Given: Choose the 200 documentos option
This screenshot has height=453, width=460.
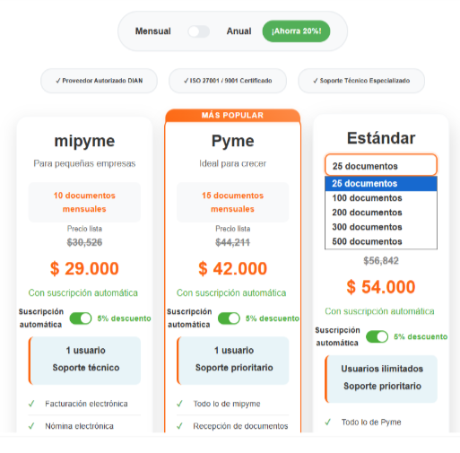Looking at the screenshot, I should (381, 213).
